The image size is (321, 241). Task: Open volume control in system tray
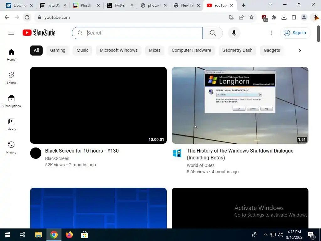[x=281, y=235]
